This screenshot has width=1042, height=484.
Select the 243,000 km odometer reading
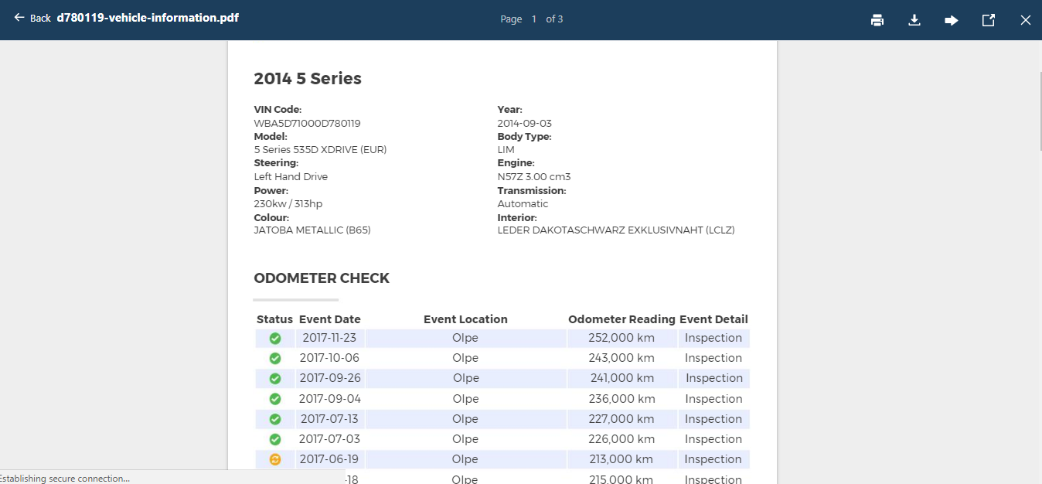pos(621,358)
